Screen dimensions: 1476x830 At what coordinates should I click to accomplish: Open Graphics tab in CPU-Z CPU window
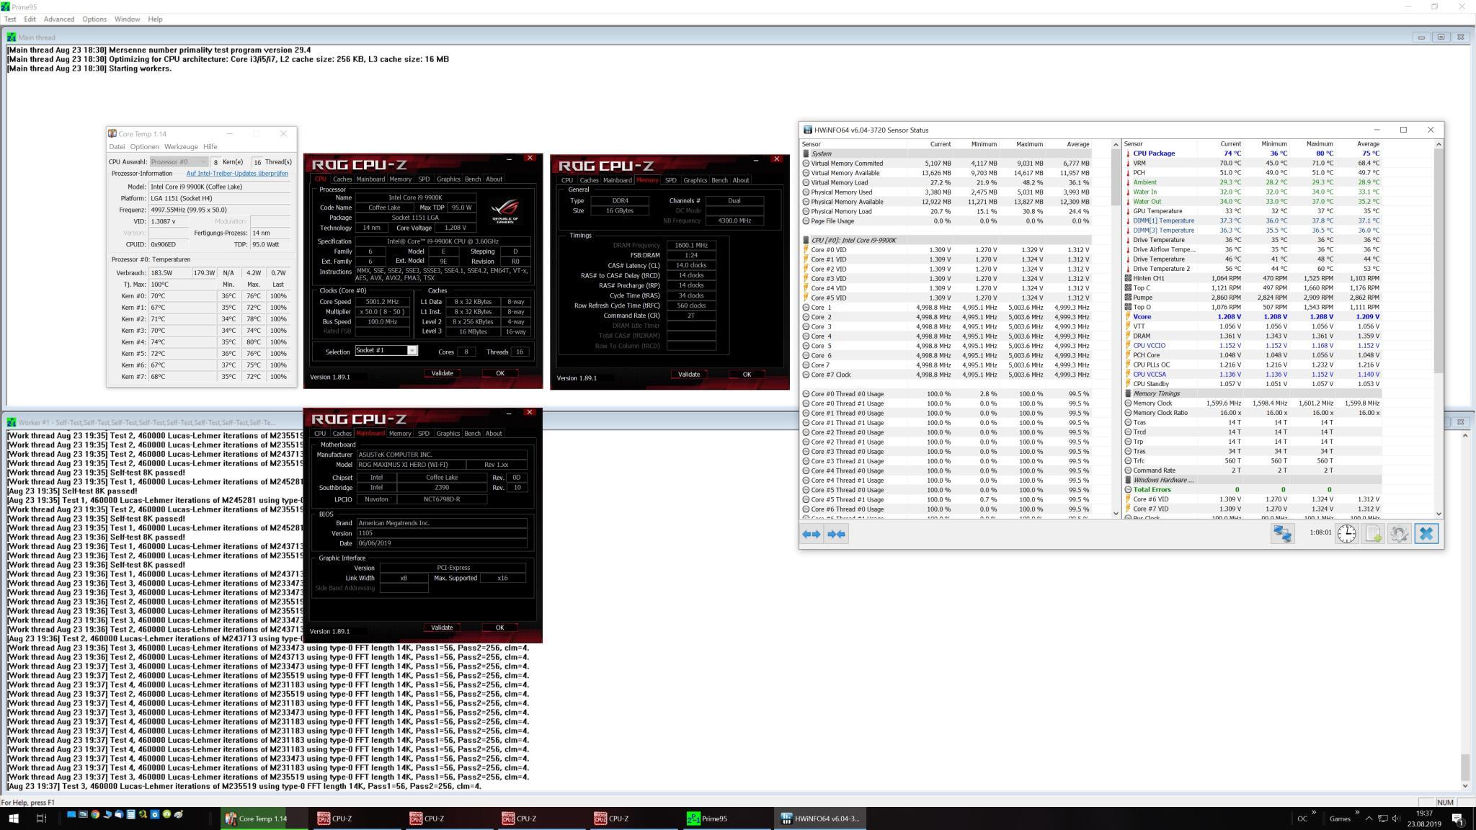click(448, 179)
